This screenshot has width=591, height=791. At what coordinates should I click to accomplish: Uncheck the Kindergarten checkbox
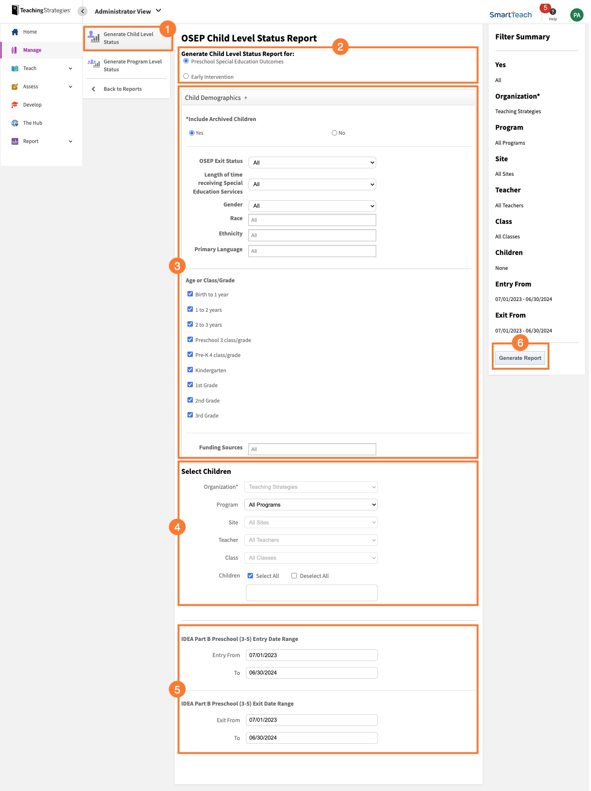190,370
